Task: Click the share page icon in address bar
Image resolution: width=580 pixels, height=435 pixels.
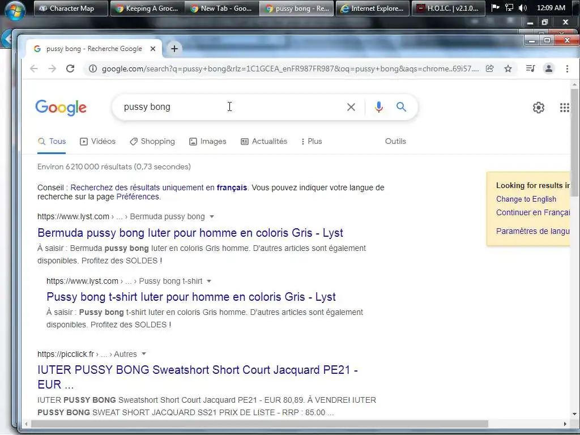Action: click(x=490, y=69)
